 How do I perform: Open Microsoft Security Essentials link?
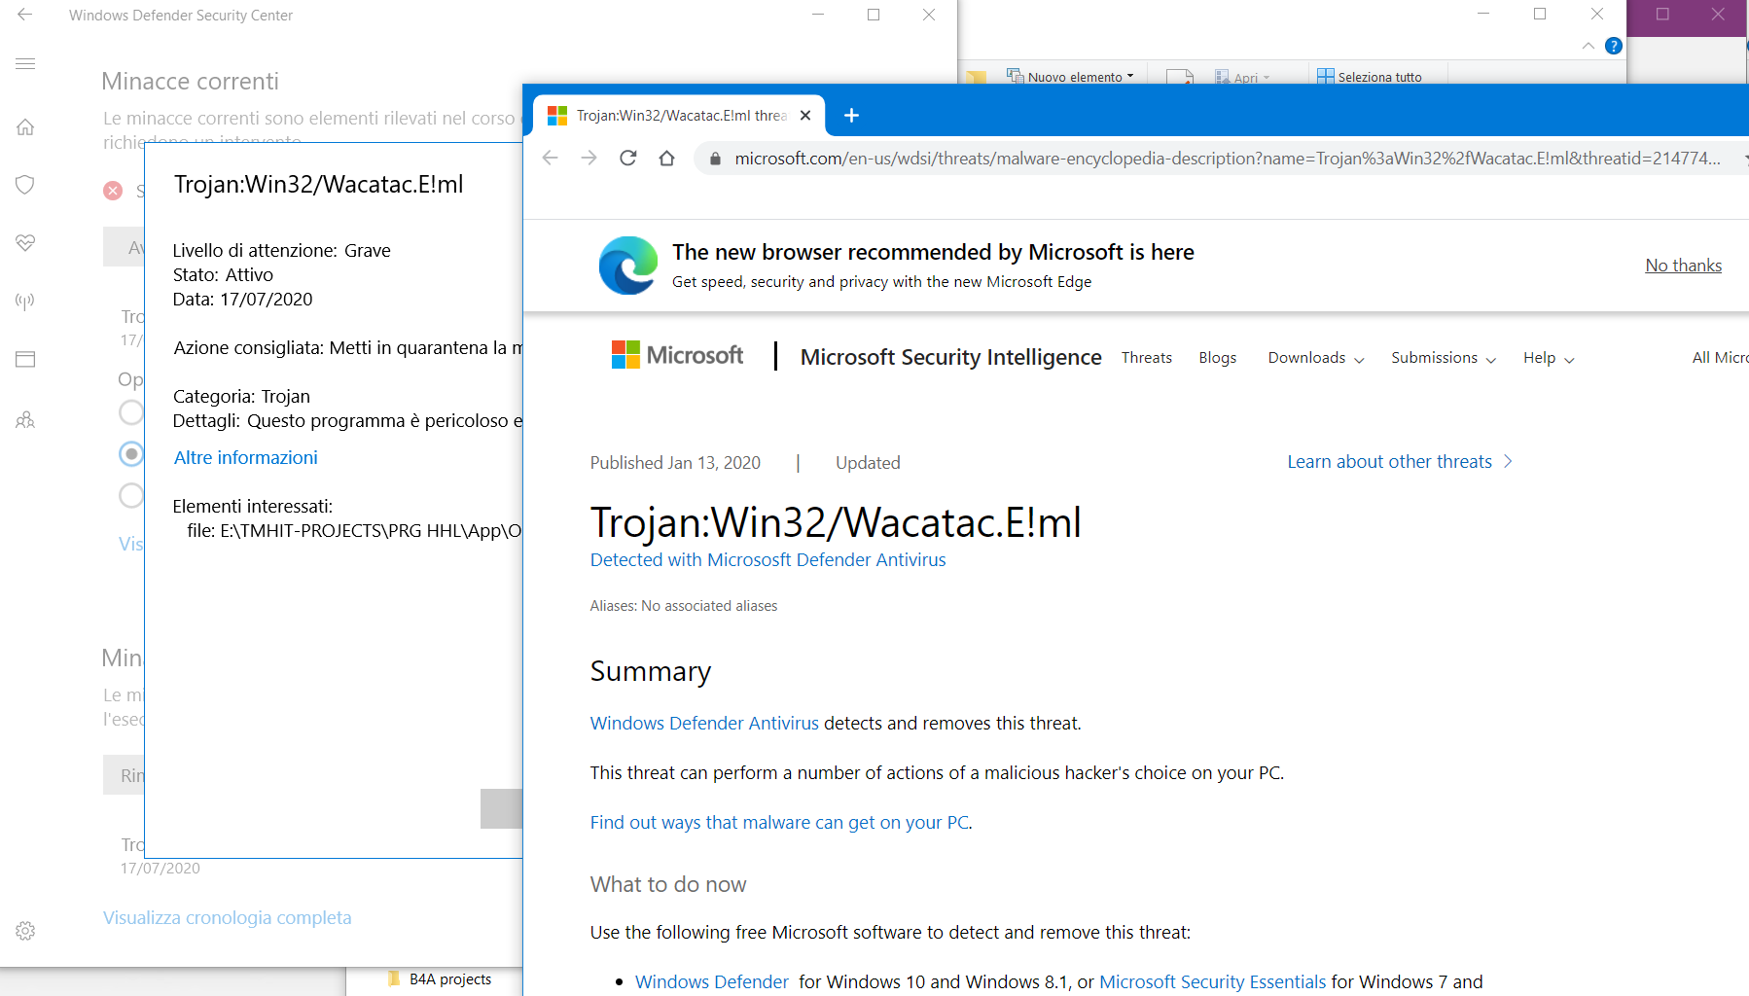[x=1213, y=982]
